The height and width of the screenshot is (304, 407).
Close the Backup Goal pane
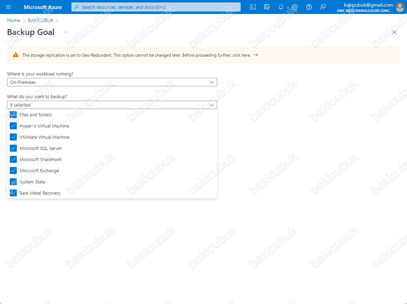coord(394,32)
